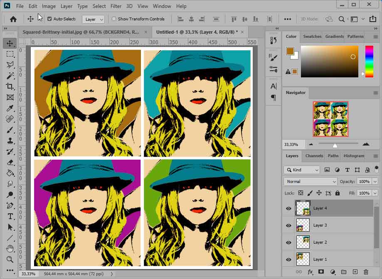382x279 pixels.
Task: Select the Polygonal Lasso tool
Action: pyautogui.click(x=10, y=64)
